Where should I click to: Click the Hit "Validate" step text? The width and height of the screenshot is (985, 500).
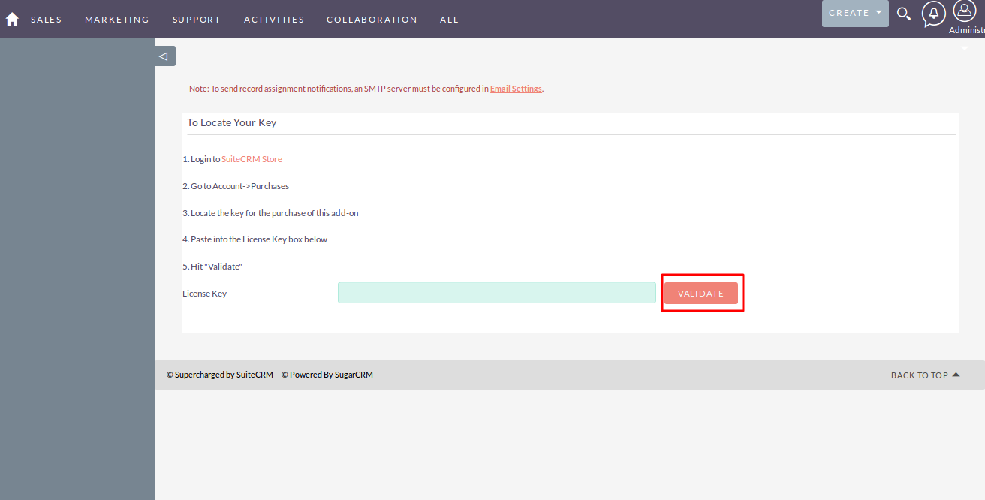click(x=212, y=267)
